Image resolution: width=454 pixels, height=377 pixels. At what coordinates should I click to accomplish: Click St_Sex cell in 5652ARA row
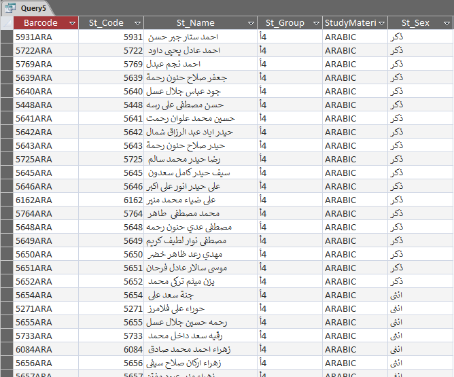420,282
